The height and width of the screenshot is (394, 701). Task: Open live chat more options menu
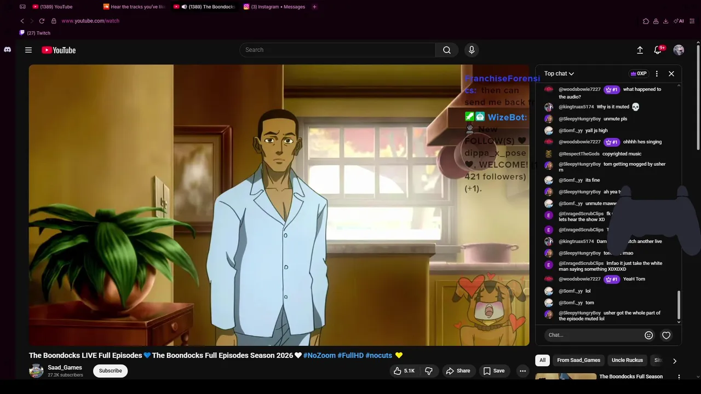click(x=657, y=73)
